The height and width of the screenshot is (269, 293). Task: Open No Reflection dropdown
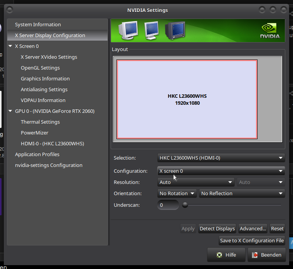[x=242, y=194]
